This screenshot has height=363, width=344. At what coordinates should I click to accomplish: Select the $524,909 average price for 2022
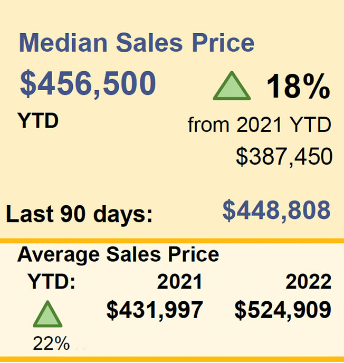(x=283, y=310)
